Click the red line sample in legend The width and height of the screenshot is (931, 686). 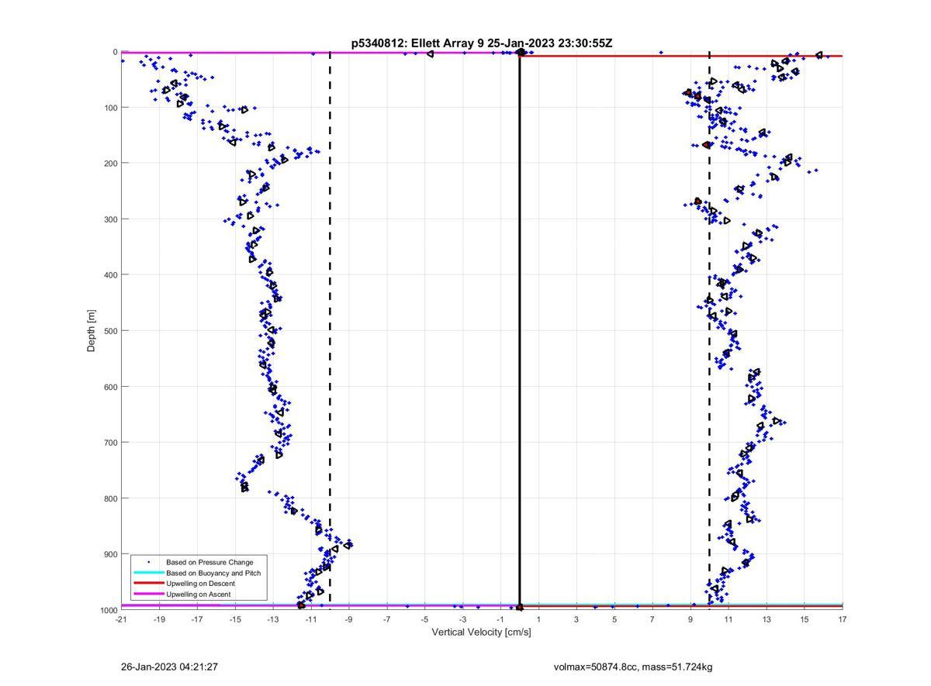point(148,584)
